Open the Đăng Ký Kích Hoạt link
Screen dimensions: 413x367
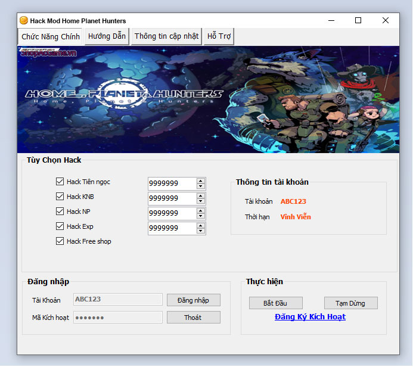[x=310, y=317]
